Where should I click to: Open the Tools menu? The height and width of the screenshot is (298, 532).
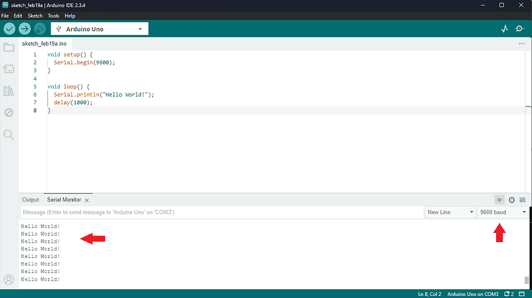pos(53,16)
